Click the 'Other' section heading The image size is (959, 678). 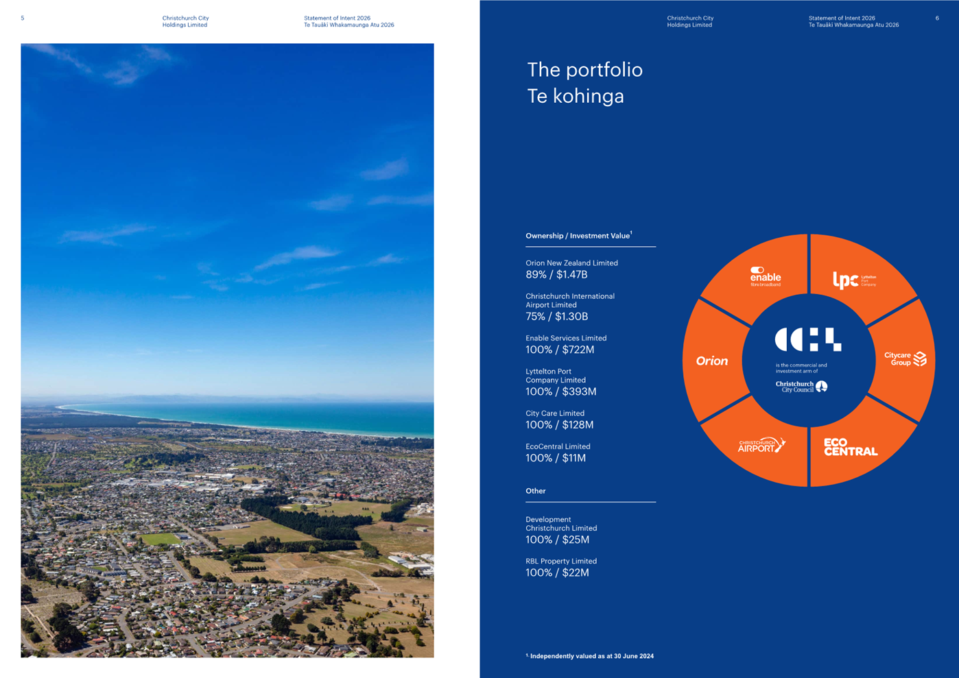[x=536, y=491]
